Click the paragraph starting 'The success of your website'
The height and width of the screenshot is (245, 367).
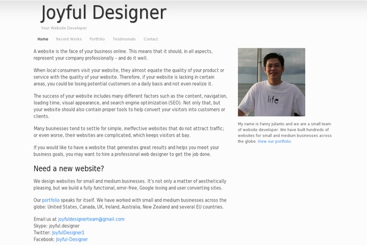pos(130,106)
